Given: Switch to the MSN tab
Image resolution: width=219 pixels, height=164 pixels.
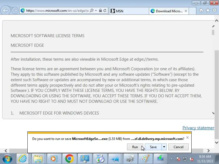Looking at the screenshot, I should click(129, 11).
